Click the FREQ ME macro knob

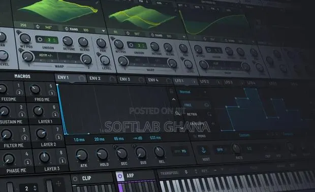[35, 89]
